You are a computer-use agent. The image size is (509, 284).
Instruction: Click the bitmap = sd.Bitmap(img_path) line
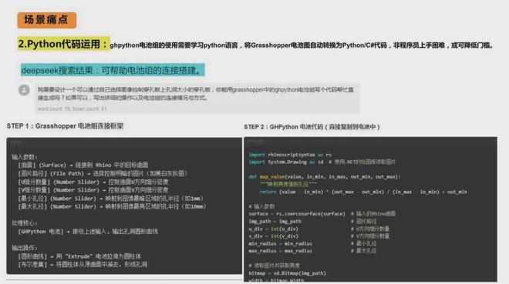click(288, 273)
